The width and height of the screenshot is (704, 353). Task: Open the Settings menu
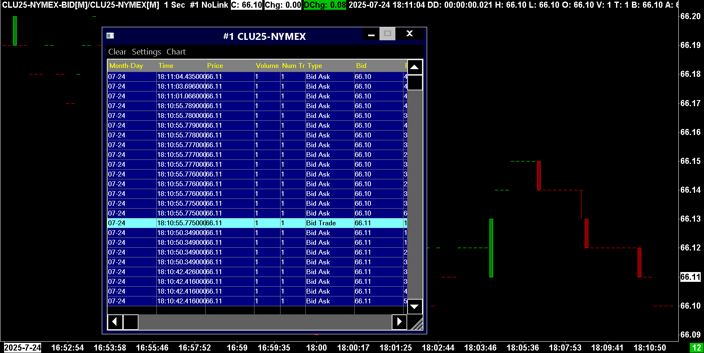(147, 52)
